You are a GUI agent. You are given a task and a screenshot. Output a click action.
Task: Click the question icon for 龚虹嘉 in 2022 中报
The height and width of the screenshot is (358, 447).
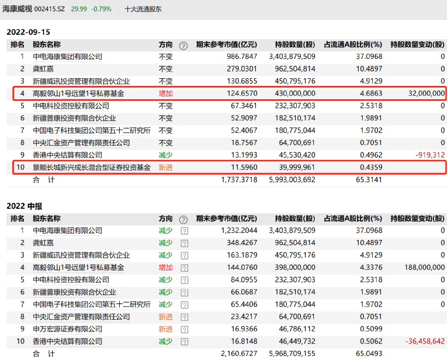(x=184, y=243)
